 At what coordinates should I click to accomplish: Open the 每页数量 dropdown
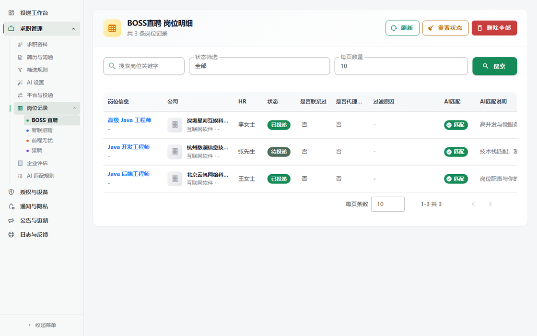[x=401, y=66]
